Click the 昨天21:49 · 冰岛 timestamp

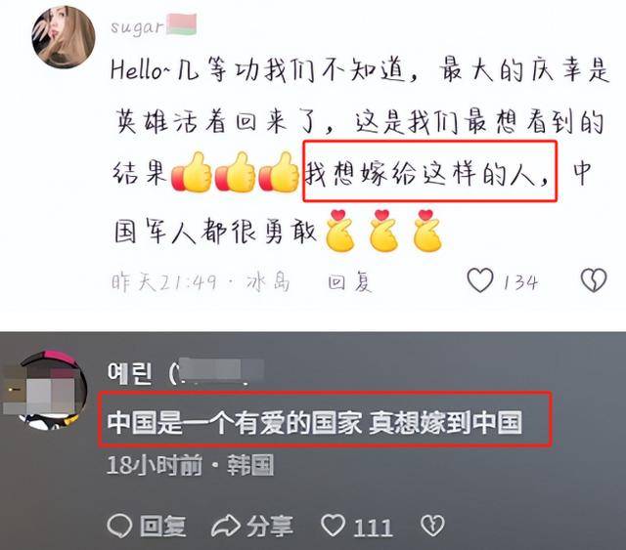[201, 282]
